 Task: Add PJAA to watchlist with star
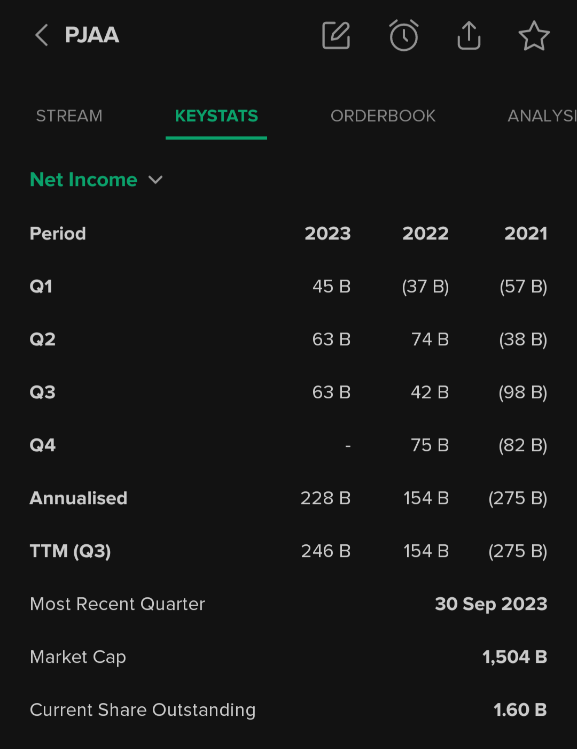click(x=534, y=36)
